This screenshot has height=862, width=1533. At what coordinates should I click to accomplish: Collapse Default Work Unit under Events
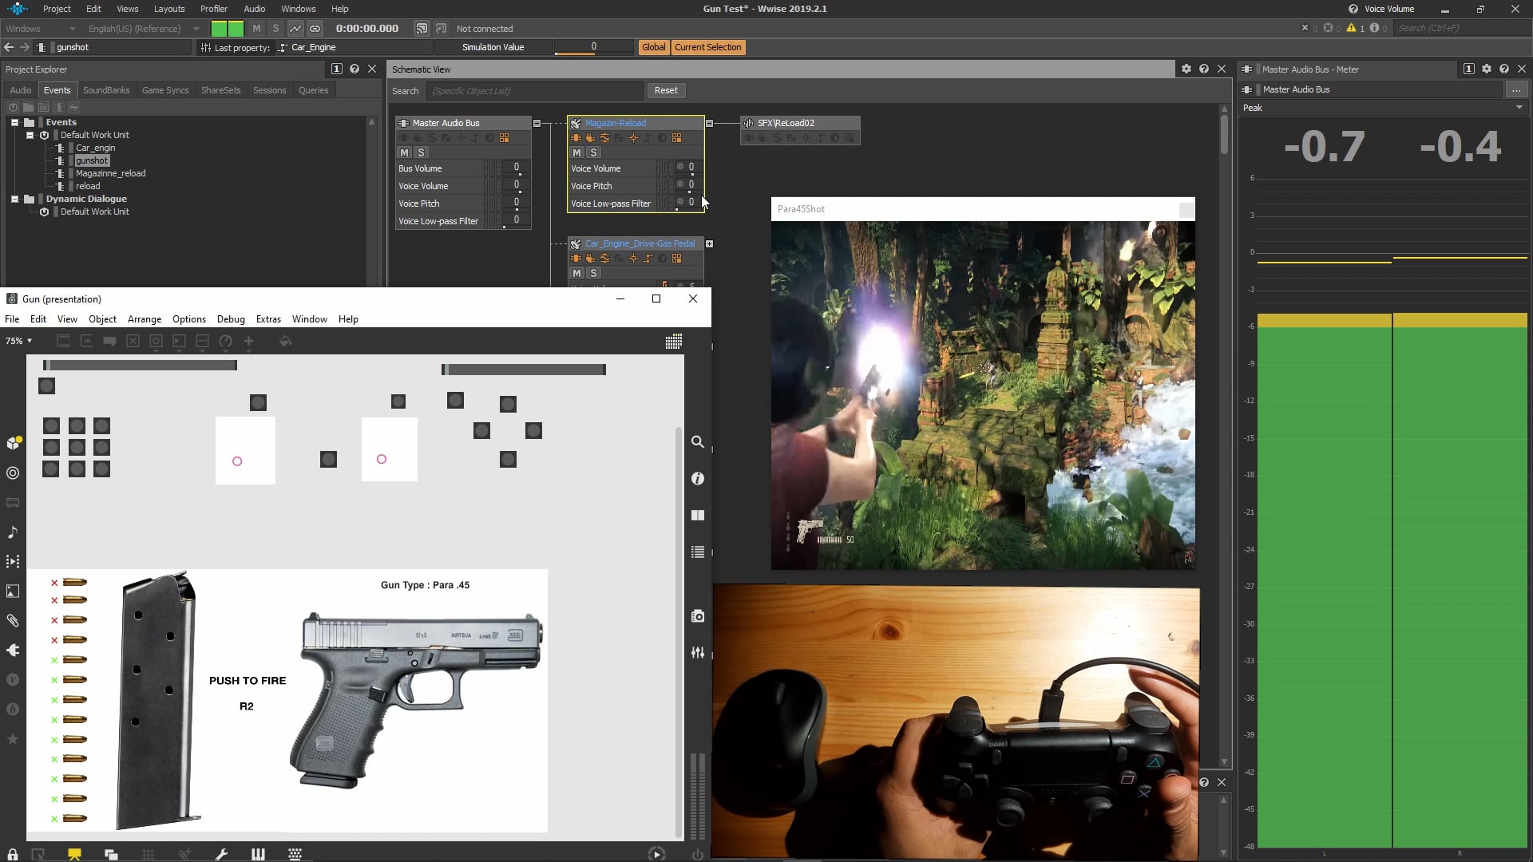click(30, 135)
